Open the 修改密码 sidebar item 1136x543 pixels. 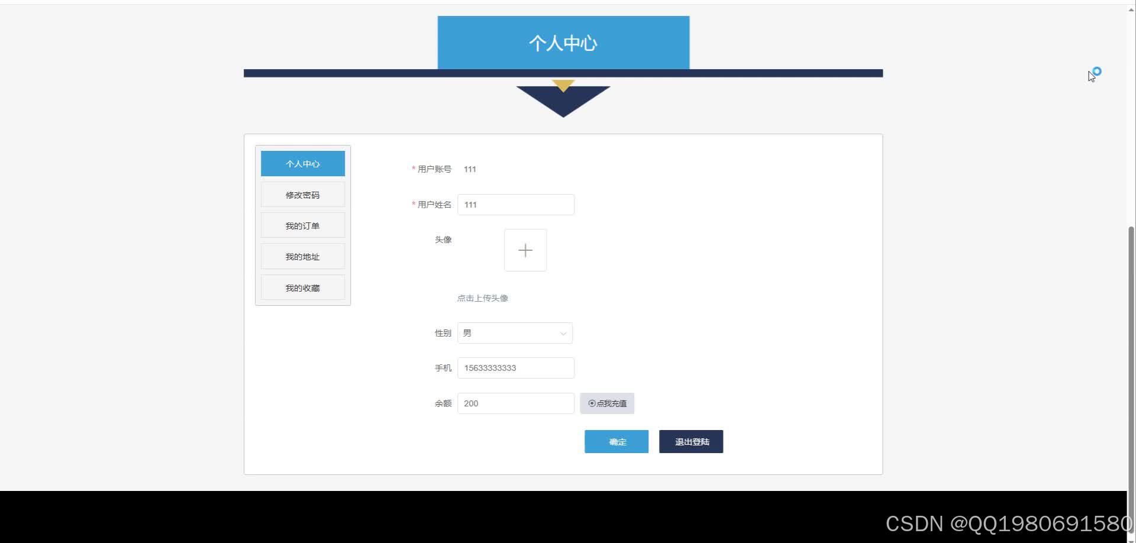303,195
